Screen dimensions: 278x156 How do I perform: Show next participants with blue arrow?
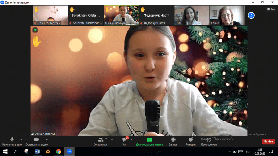pos(251,15)
